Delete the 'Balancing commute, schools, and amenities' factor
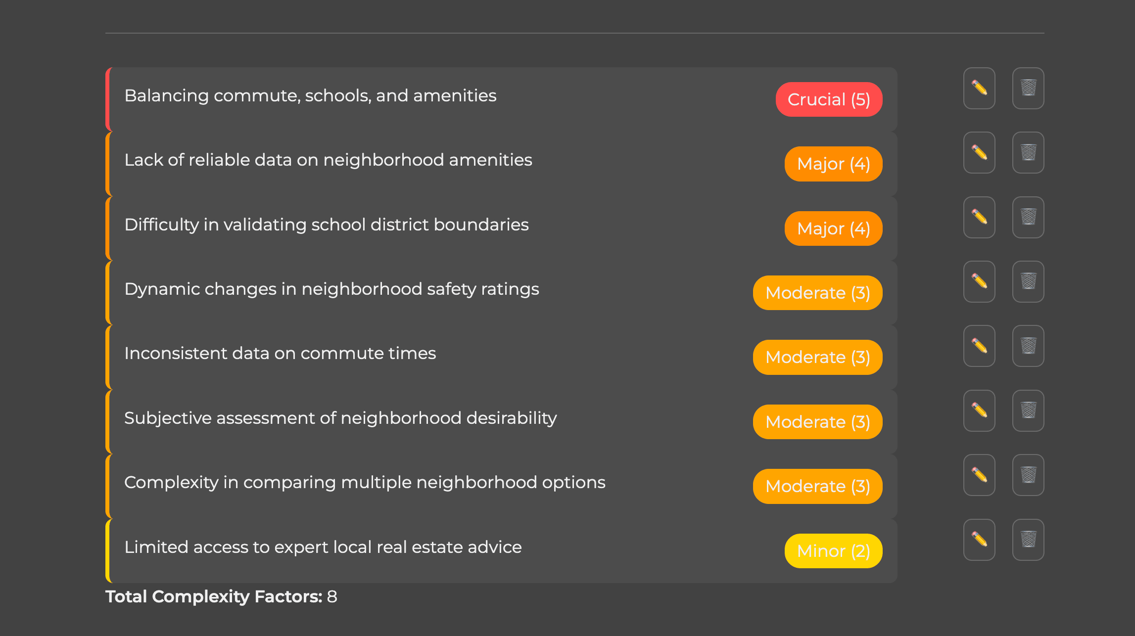Image resolution: width=1135 pixels, height=636 pixels. pos(1028,88)
